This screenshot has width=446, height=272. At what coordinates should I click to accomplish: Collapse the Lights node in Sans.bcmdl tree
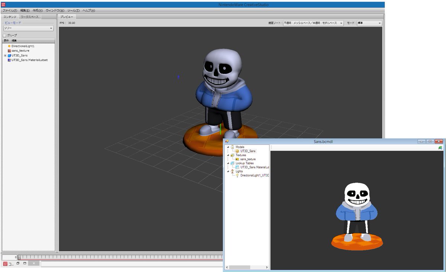tap(228, 171)
